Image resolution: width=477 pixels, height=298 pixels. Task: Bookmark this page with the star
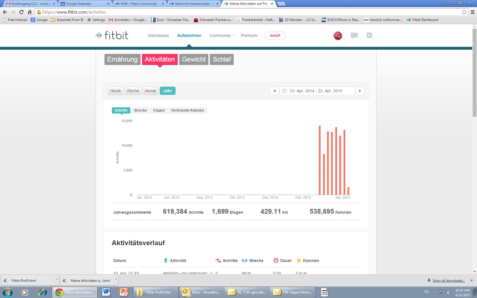point(464,12)
